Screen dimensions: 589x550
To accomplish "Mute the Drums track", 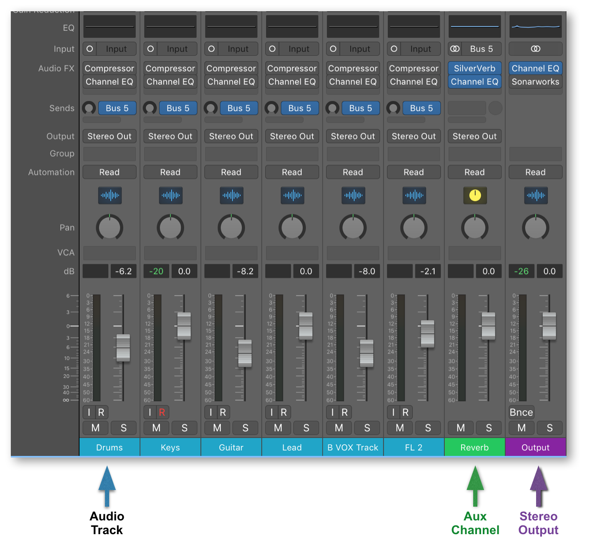I will tap(95, 428).
